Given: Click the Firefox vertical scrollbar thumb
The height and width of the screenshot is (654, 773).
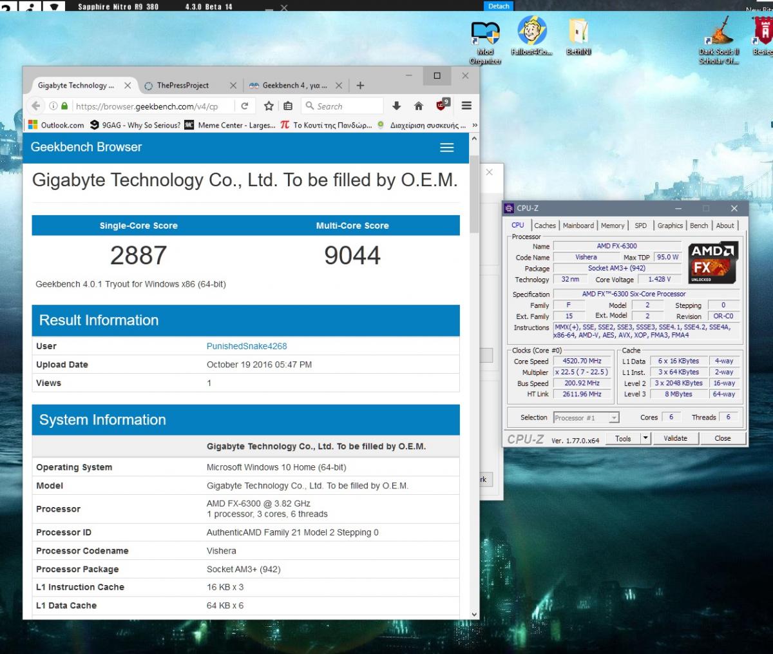Looking at the screenshot, I should click(475, 195).
